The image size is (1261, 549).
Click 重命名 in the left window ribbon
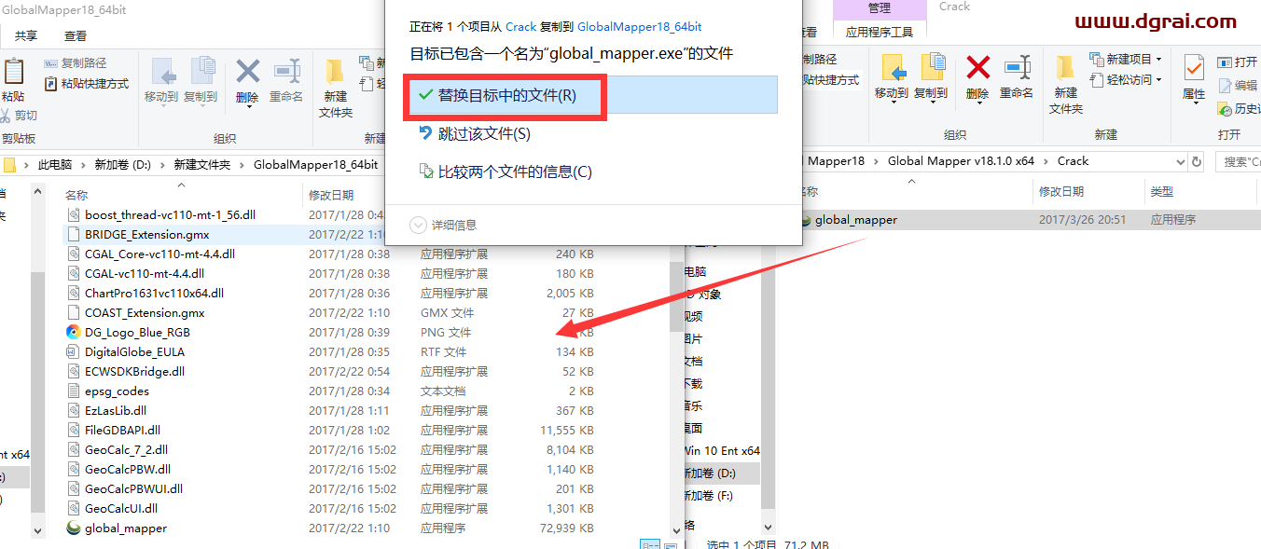pos(286,78)
